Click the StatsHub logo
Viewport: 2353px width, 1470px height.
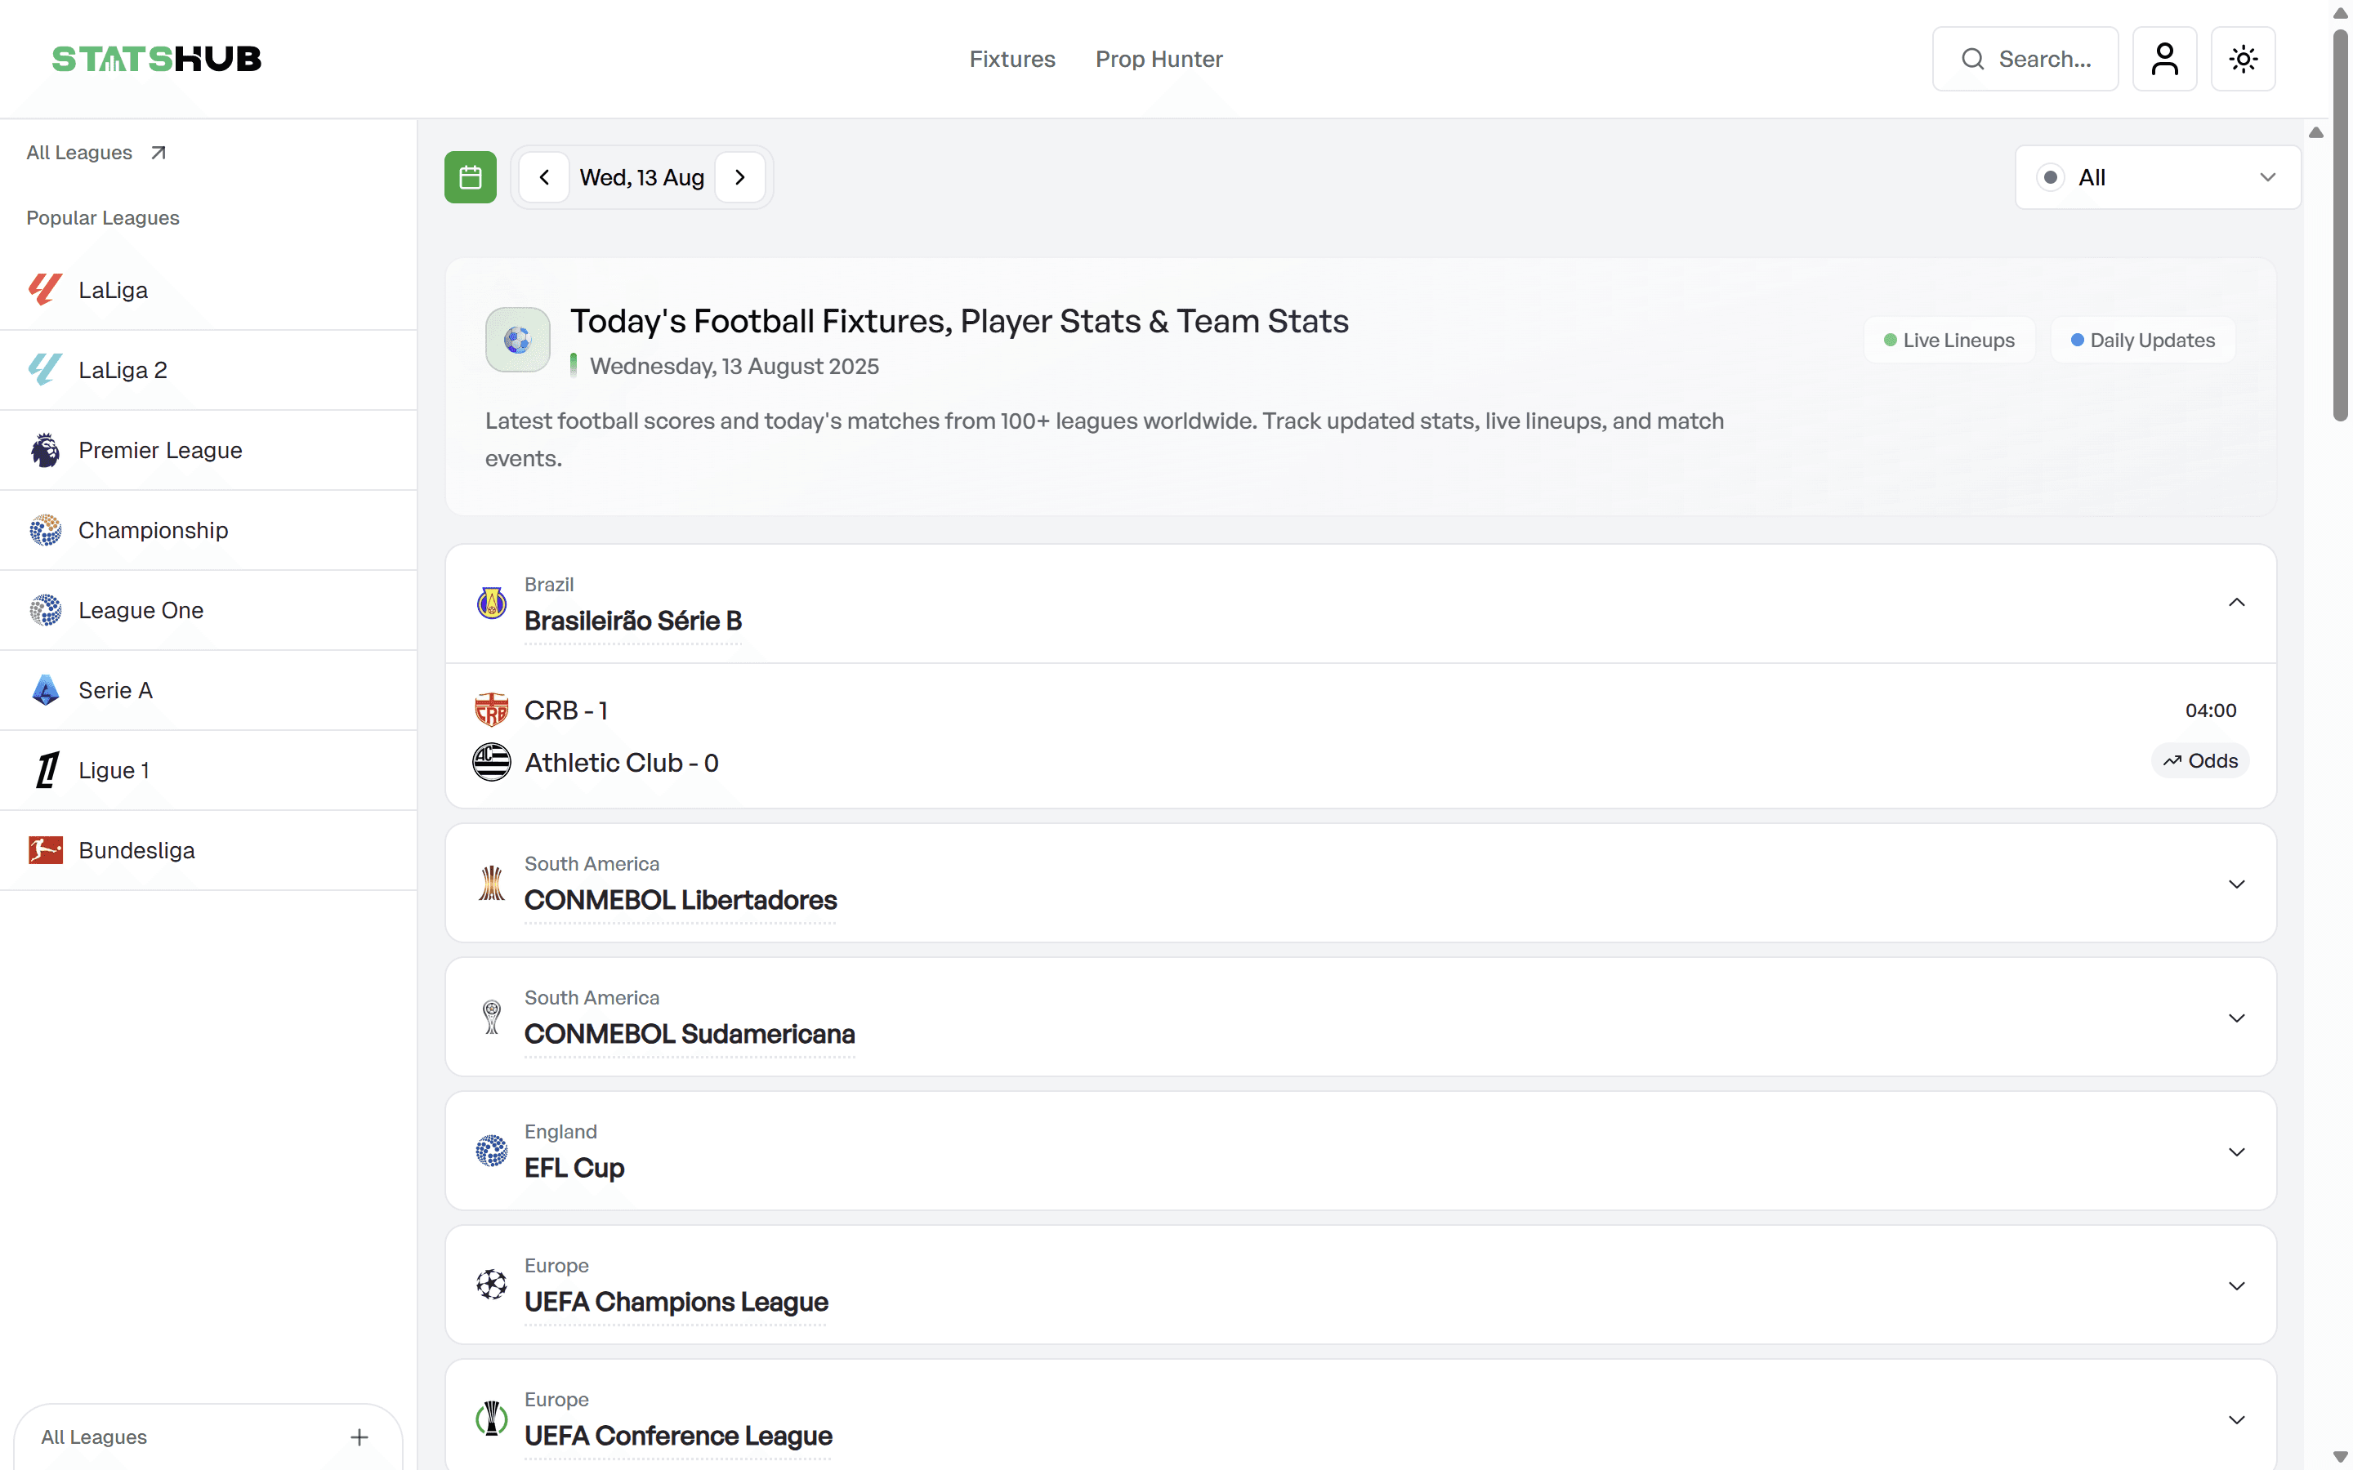(157, 58)
